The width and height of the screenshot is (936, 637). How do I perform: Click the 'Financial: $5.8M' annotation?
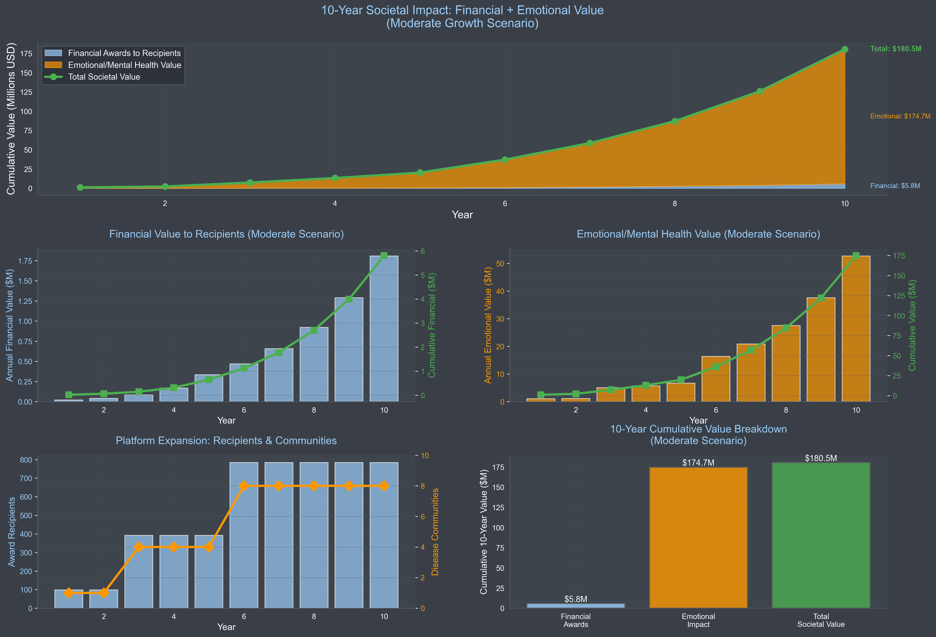point(894,186)
